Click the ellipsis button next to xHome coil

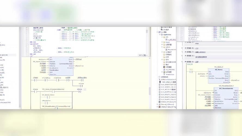coord(85,89)
